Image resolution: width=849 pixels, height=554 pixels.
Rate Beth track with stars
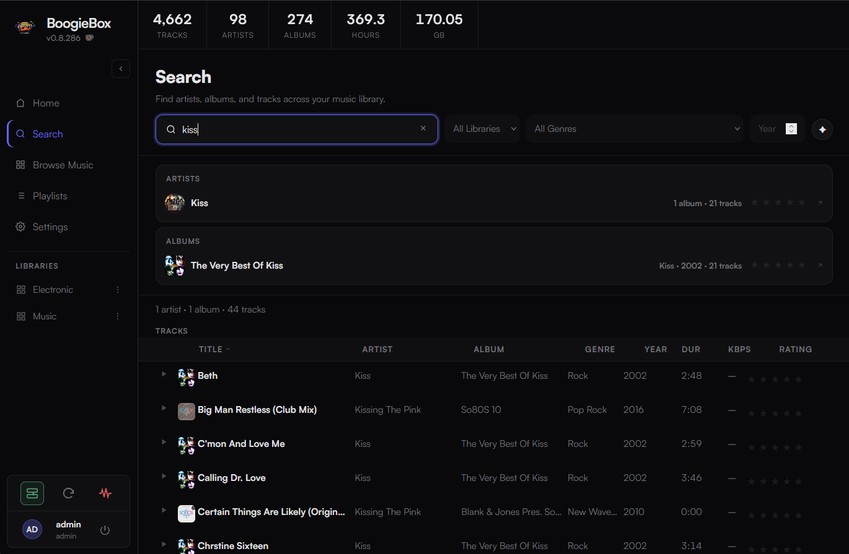pyautogui.click(x=775, y=379)
